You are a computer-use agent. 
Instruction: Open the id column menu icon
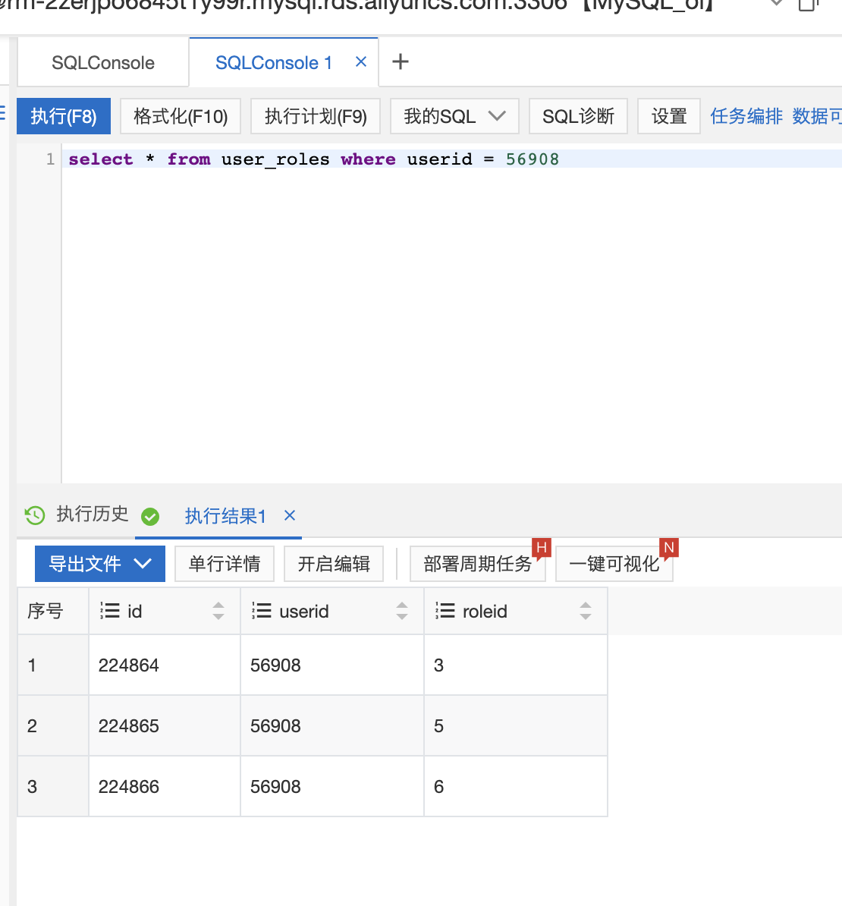[110, 611]
